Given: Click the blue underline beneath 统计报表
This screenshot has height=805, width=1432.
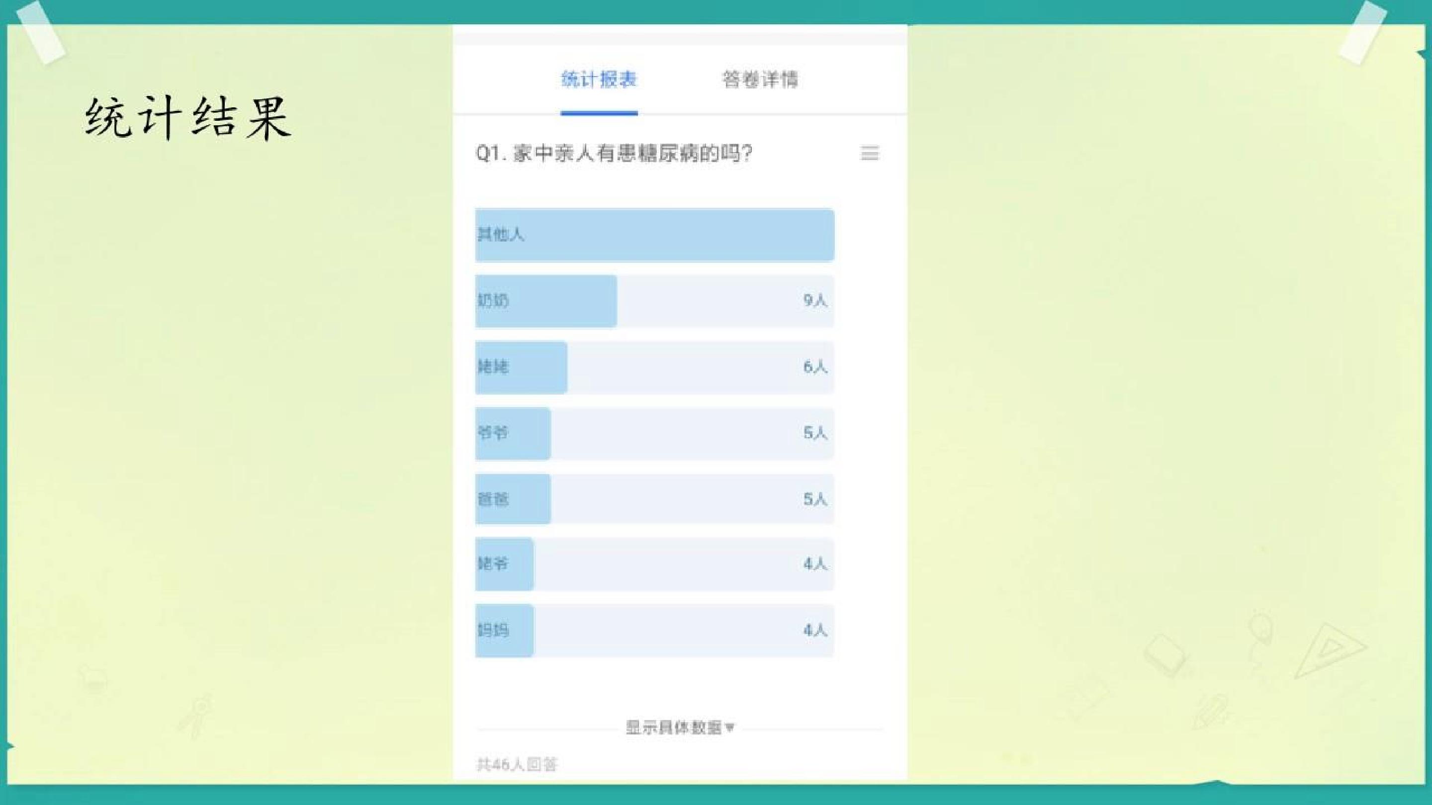Looking at the screenshot, I should [599, 113].
